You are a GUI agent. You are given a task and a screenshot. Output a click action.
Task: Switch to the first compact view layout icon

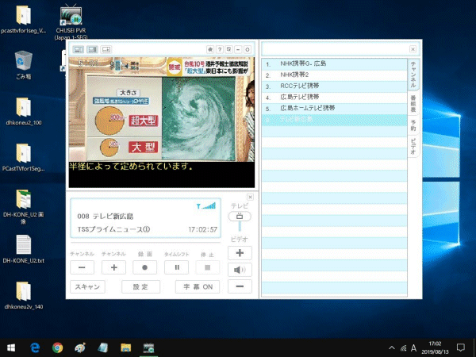(78, 49)
